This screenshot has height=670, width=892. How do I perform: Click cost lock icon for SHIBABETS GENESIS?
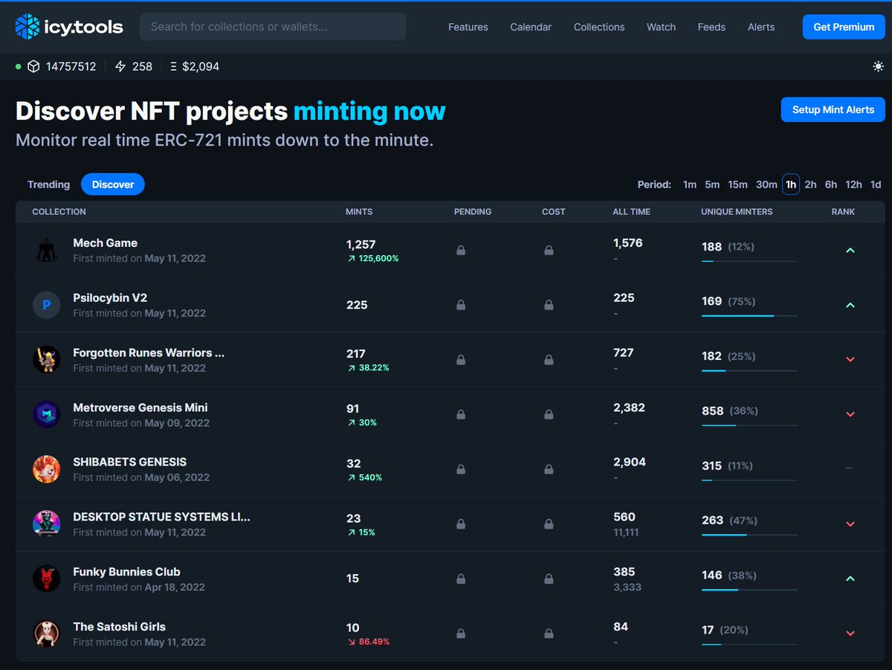pyautogui.click(x=549, y=470)
